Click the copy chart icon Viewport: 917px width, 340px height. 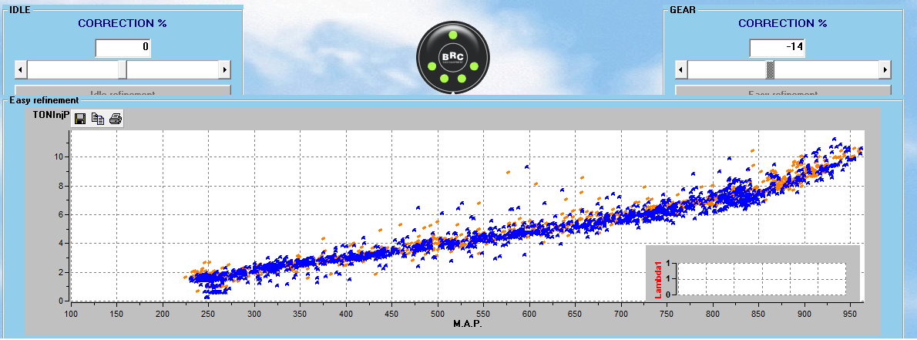point(97,119)
